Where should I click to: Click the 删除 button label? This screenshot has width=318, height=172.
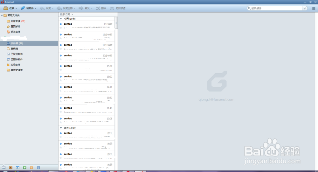click(103, 8)
